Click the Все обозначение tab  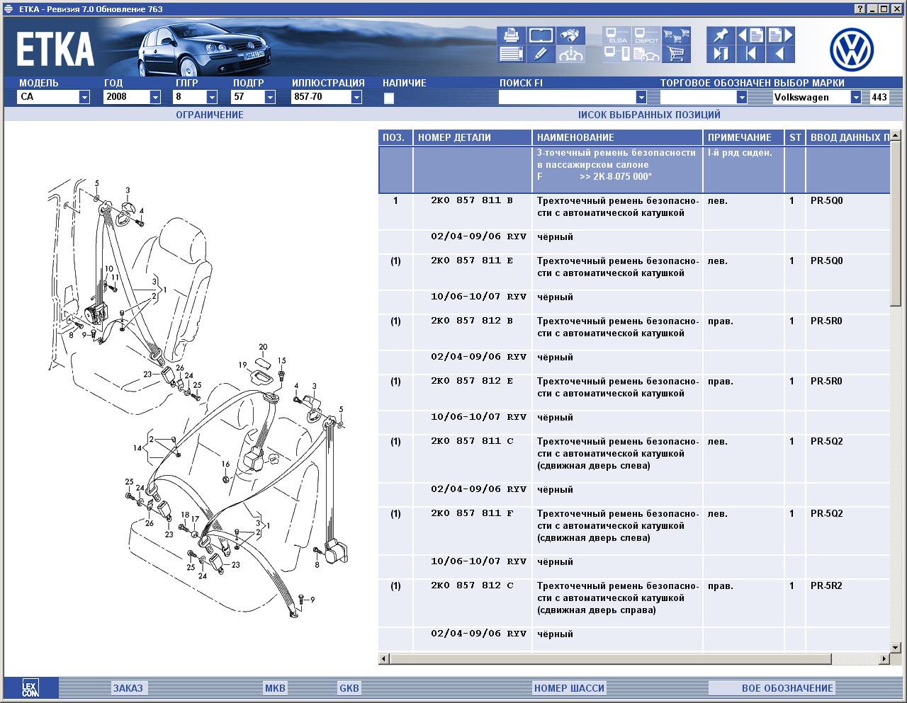(787, 687)
